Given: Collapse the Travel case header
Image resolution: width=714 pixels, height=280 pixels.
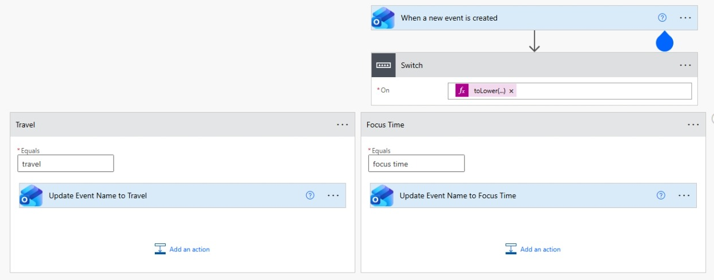Looking at the screenshot, I should tap(182, 125).
